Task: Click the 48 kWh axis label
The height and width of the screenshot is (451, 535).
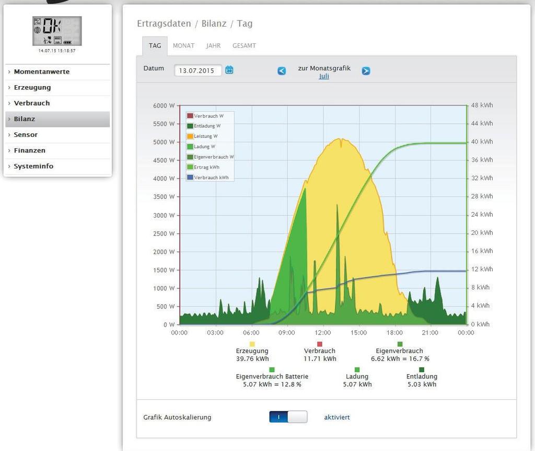Action: pyautogui.click(x=482, y=105)
